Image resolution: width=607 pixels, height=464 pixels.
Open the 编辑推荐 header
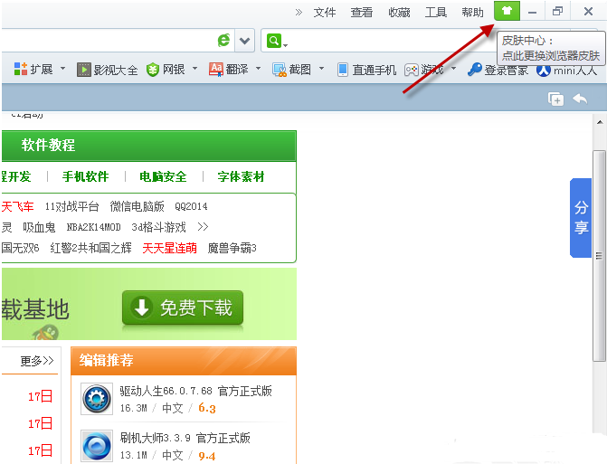tap(107, 360)
